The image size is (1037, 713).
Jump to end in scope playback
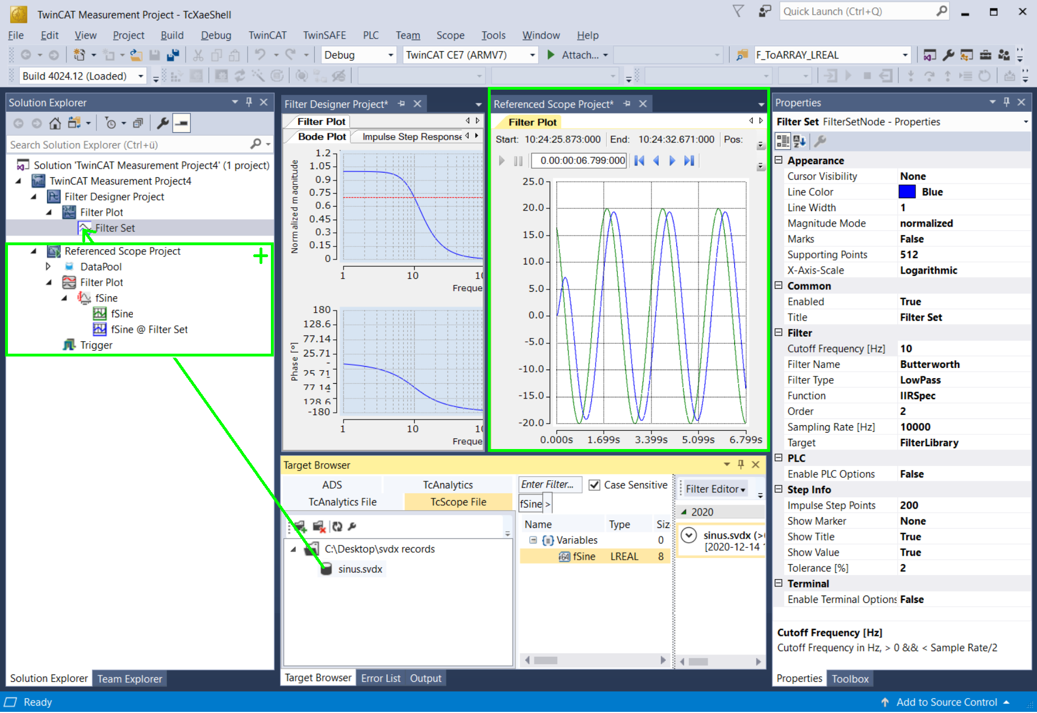click(689, 161)
